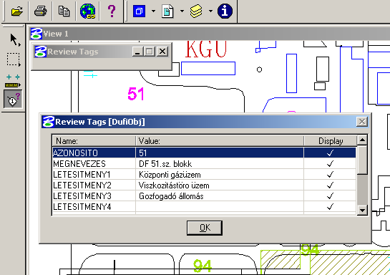Screen dimensions: 390x275
Task: Click value 'Viszkozitástöro üzem'
Action: [174, 185]
